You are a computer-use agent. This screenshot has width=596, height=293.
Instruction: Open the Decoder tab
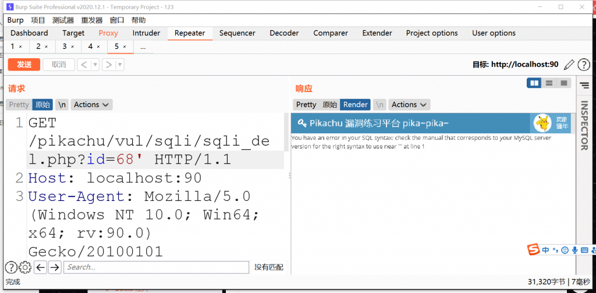(x=284, y=33)
